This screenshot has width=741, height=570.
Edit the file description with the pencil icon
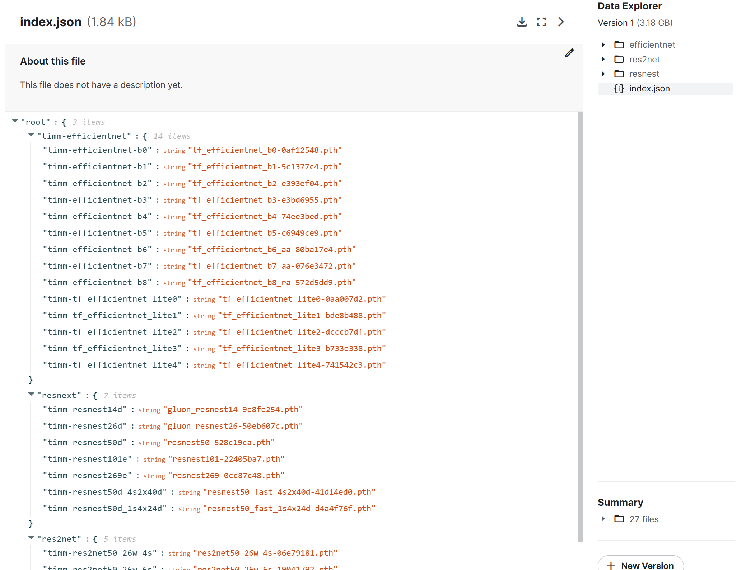tap(570, 53)
